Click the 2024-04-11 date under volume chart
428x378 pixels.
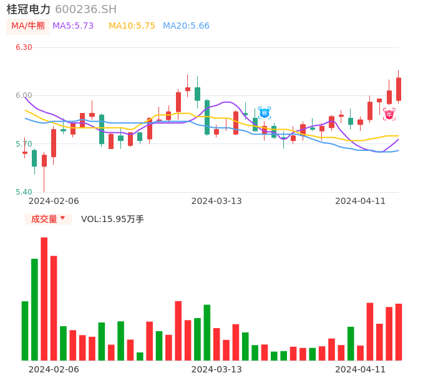(x=361, y=369)
